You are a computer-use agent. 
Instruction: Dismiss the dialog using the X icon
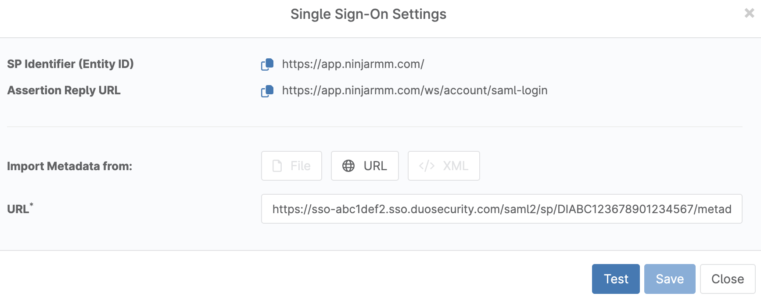[749, 14]
